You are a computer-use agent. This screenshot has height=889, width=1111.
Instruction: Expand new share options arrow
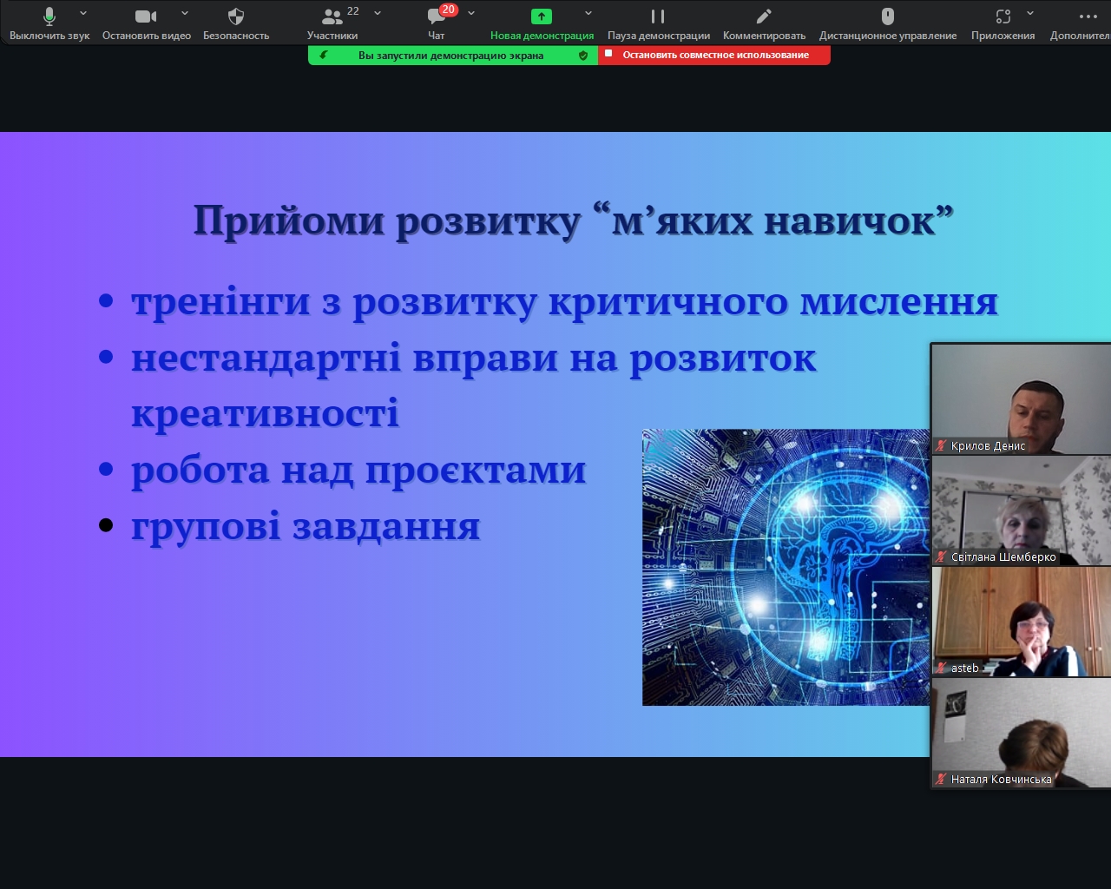pos(588,13)
